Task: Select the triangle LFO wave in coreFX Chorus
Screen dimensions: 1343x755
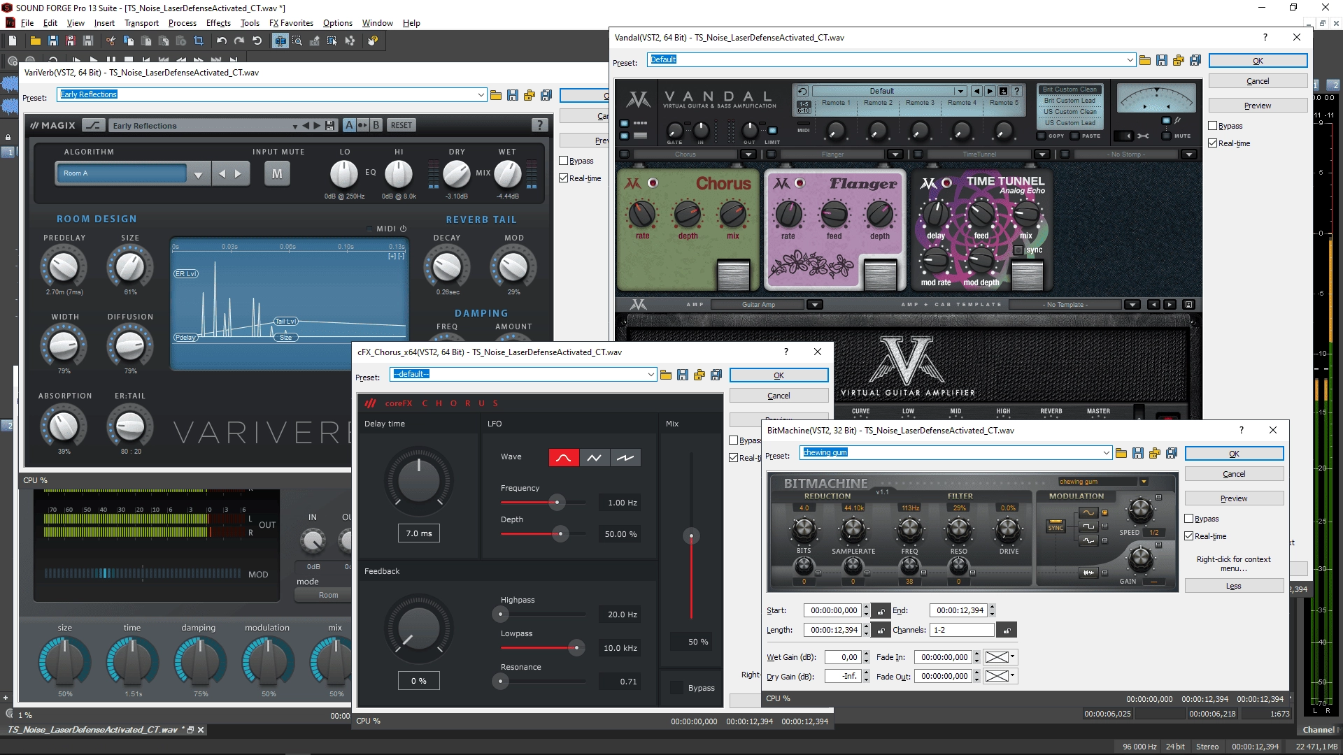Action: 594,458
